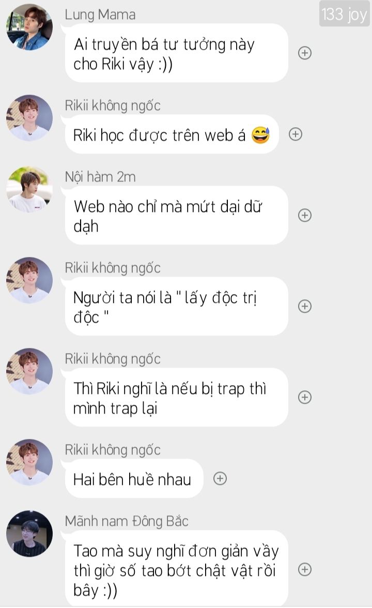Tap plus icon beside "Ai truyền bá" message
This screenshot has height=608, width=372.
(305, 53)
